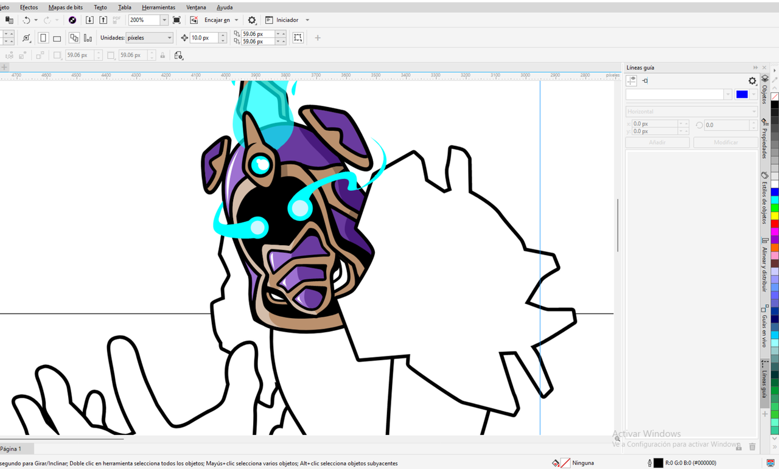Click the blue guideline color swatch

[741, 94]
